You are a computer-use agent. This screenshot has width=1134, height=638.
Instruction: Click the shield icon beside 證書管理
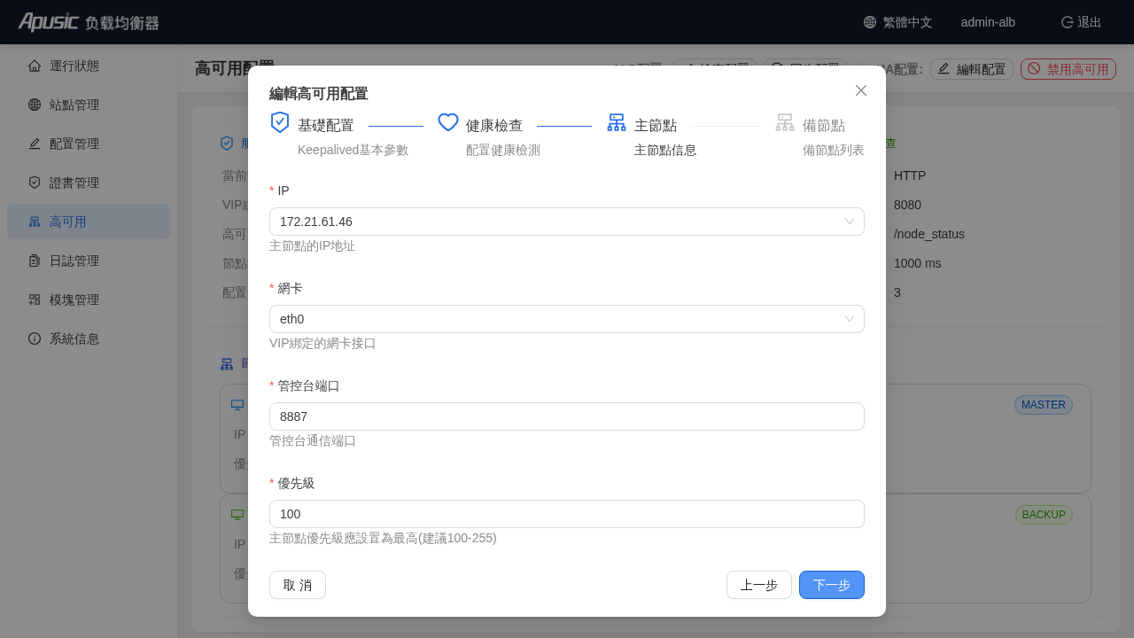coord(35,183)
